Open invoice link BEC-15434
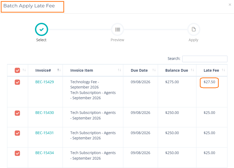The height and width of the screenshot is (168, 234). click(x=45, y=153)
